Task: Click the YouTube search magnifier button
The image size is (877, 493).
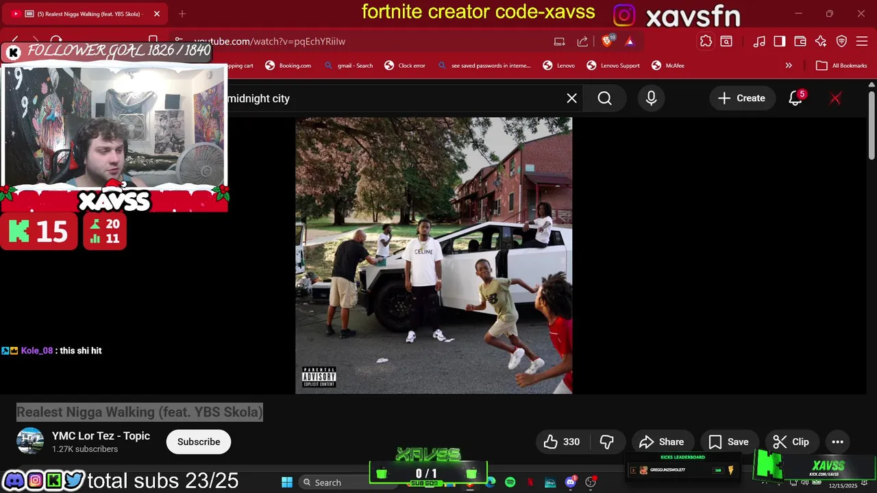Action: tap(604, 98)
